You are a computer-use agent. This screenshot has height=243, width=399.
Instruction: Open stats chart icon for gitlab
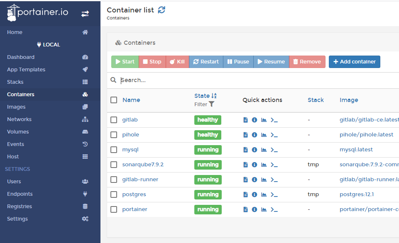pos(264,120)
